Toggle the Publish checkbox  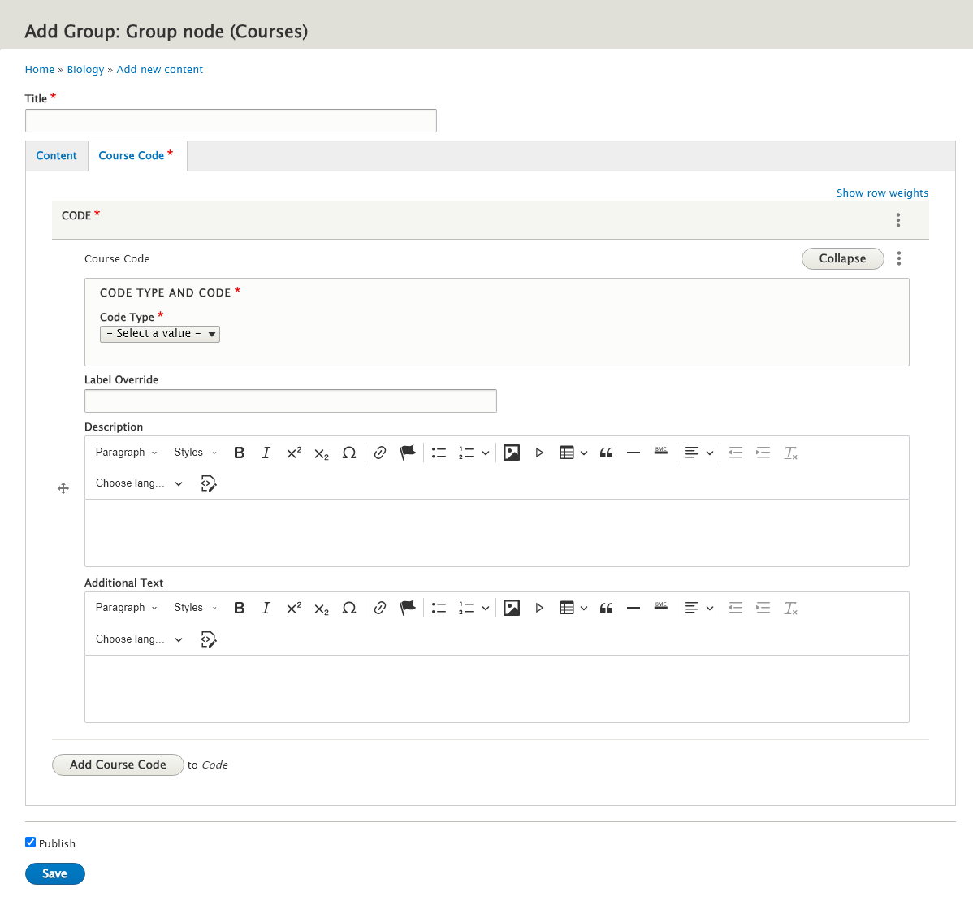(31, 843)
